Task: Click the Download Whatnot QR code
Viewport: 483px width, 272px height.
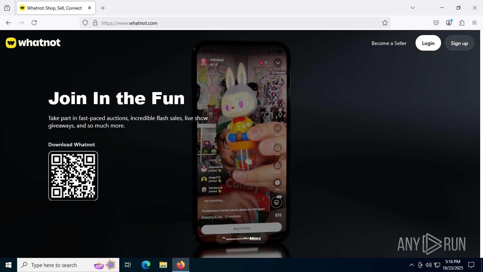Action: [73, 176]
